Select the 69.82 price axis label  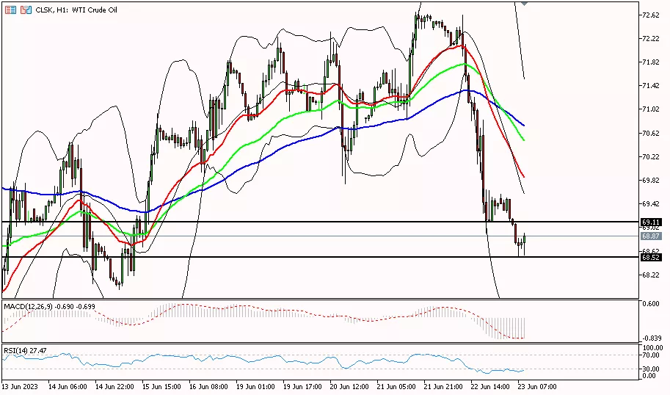tap(651, 180)
